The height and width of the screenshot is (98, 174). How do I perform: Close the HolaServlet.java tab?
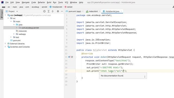click(121, 11)
